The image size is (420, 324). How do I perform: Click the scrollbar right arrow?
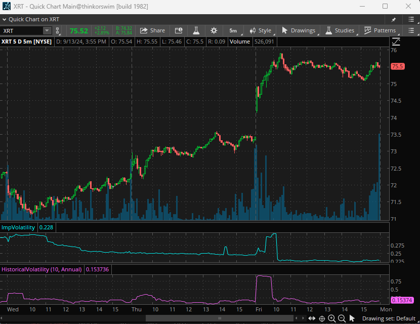303,318
